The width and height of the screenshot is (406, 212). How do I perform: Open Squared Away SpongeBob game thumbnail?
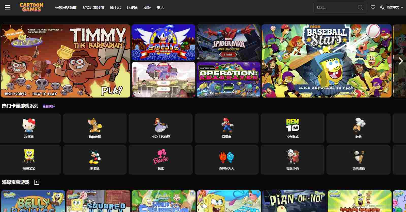tap(98, 201)
